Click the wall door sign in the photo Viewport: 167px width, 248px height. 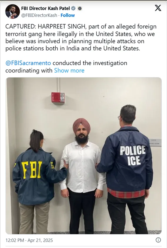155,142
